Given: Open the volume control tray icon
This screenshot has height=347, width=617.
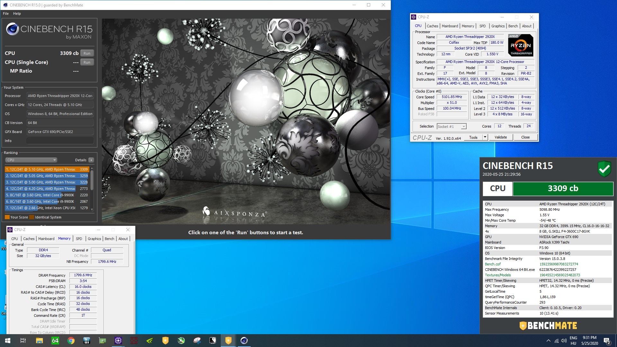Looking at the screenshot, I should pos(564,341).
